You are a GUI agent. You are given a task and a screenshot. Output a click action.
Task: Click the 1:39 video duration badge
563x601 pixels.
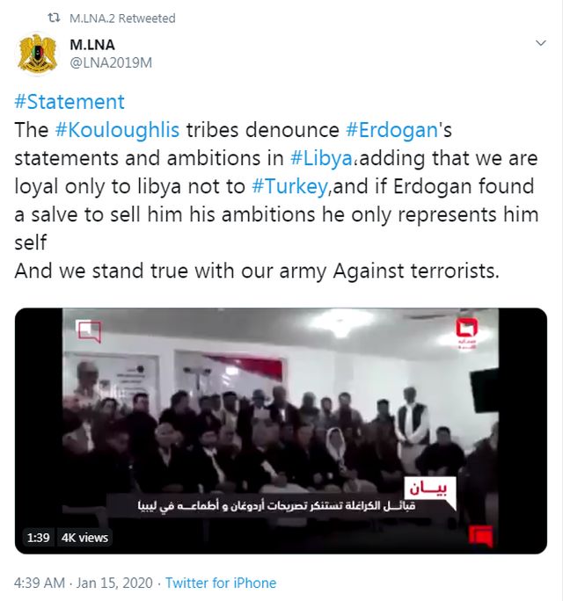[39, 538]
